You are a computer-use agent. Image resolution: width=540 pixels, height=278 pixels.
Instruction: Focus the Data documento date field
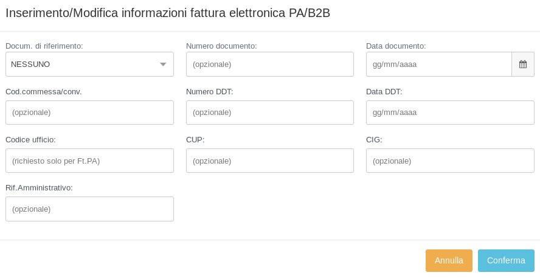pyautogui.click(x=438, y=64)
